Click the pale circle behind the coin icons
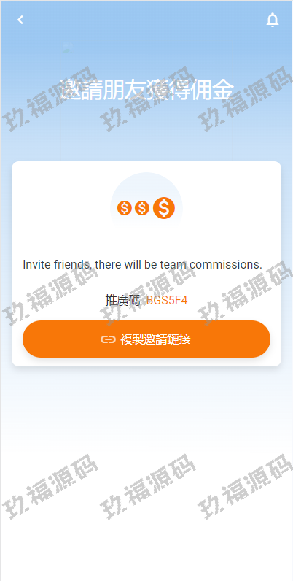Screen dimensions: 293x581 click(x=146, y=208)
